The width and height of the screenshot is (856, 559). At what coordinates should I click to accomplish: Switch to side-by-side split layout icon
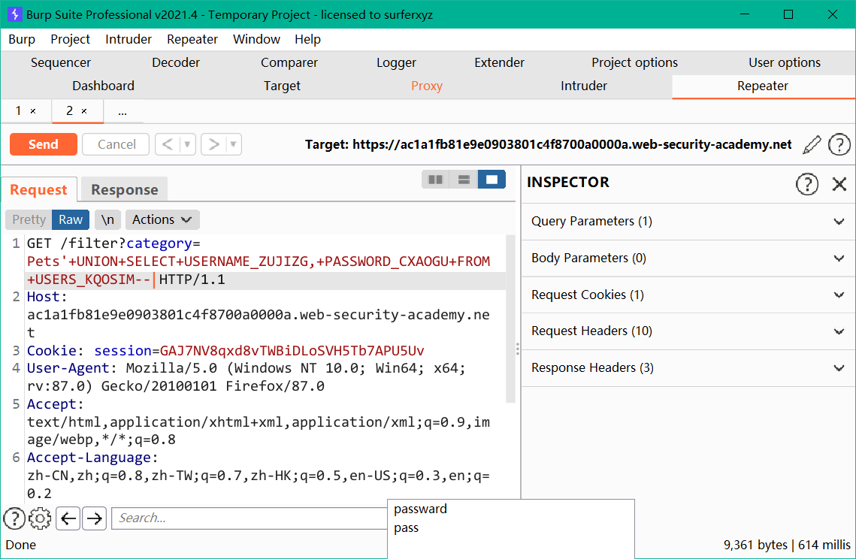[436, 180]
